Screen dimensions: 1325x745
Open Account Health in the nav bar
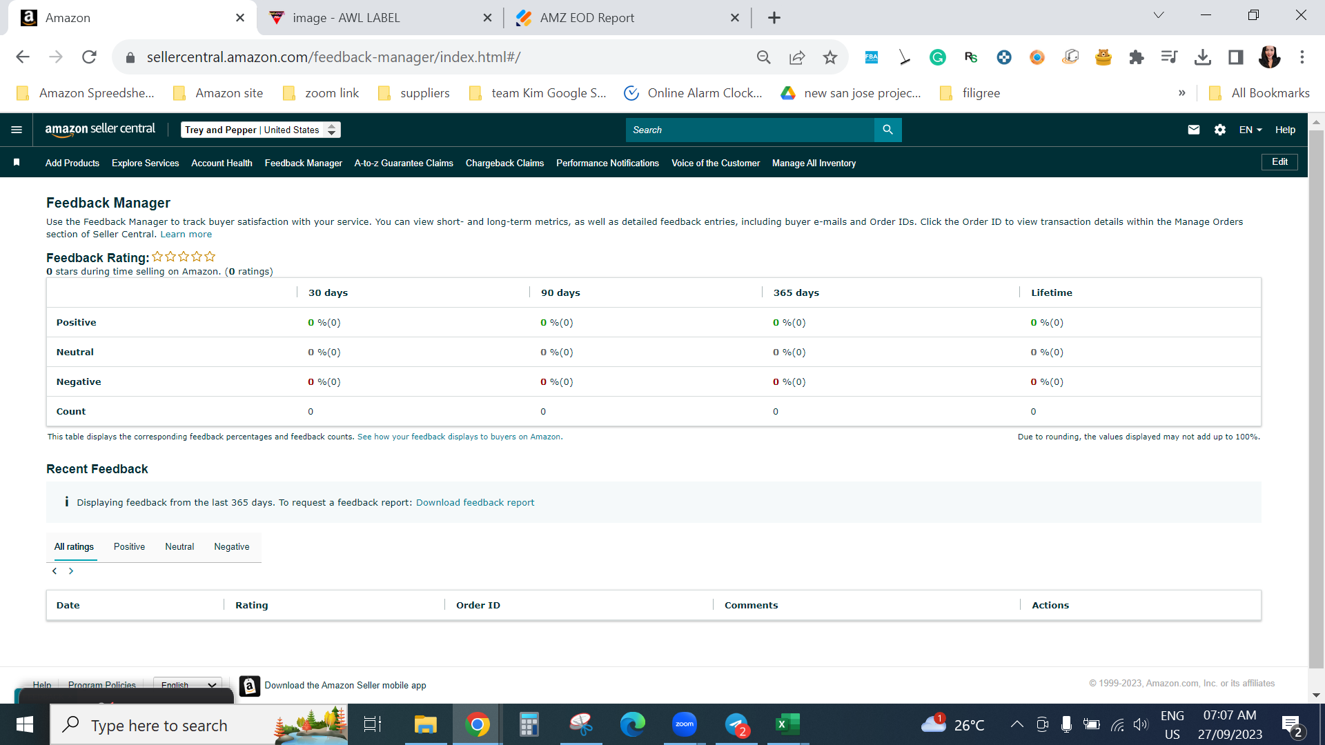coord(222,163)
